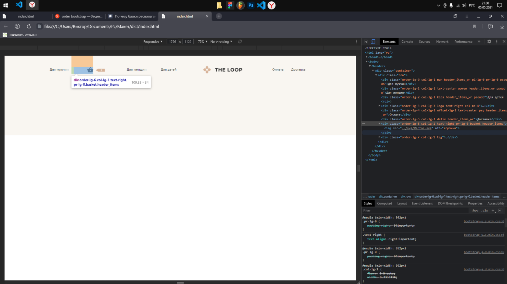Open browser downloads

pos(502,26)
